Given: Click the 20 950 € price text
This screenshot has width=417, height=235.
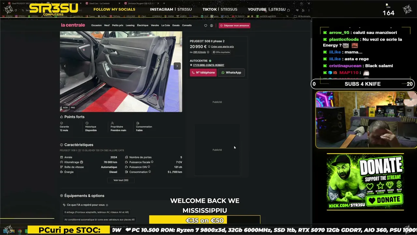Looking at the screenshot, I should click(198, 47).
